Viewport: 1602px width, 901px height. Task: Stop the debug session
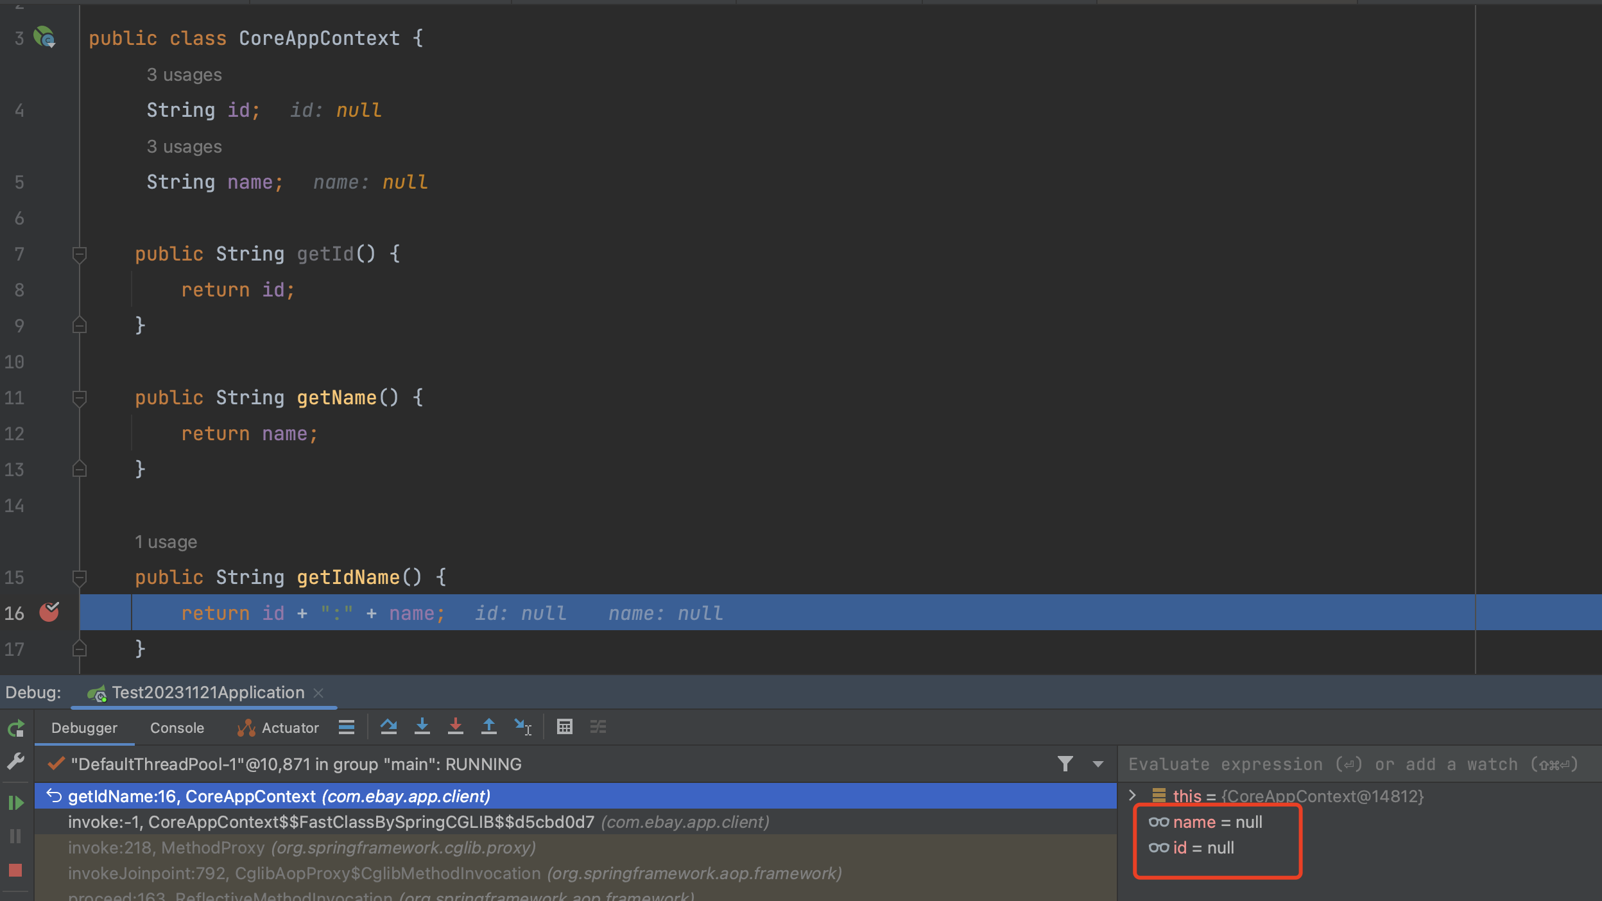click(x=15, y=870)
